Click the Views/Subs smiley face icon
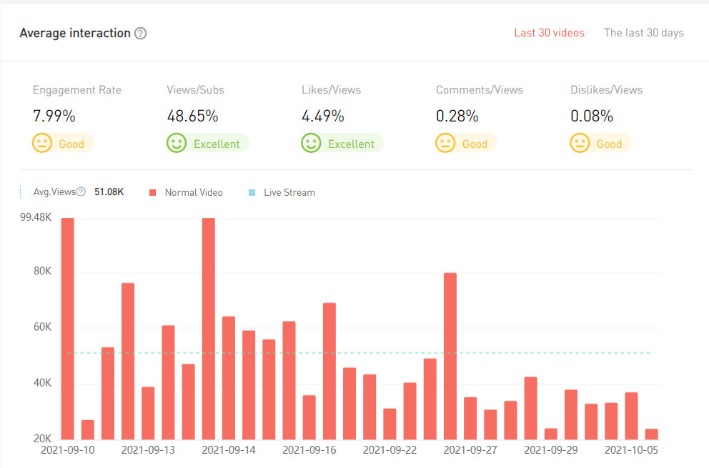The image size is (709, 468). pyautogui.click(x=177, y=144)
